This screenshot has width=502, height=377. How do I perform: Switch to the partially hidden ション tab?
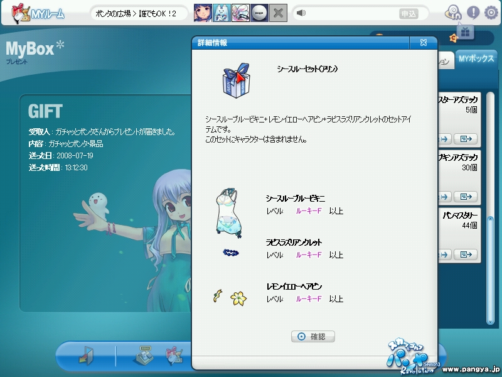[446, 61]
